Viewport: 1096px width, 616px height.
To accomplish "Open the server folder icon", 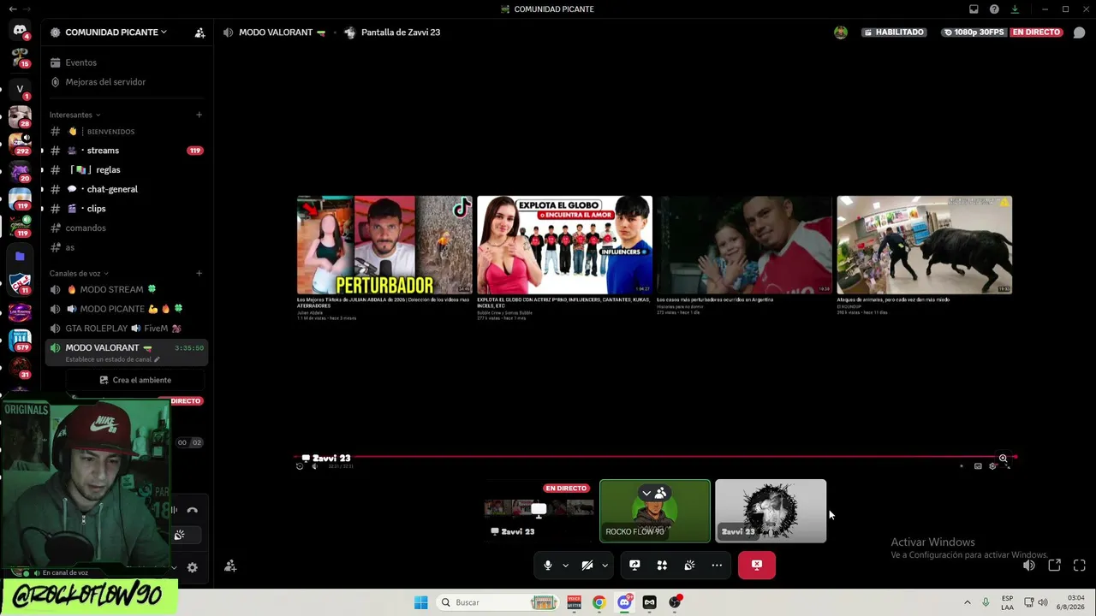I will [20, 256].
